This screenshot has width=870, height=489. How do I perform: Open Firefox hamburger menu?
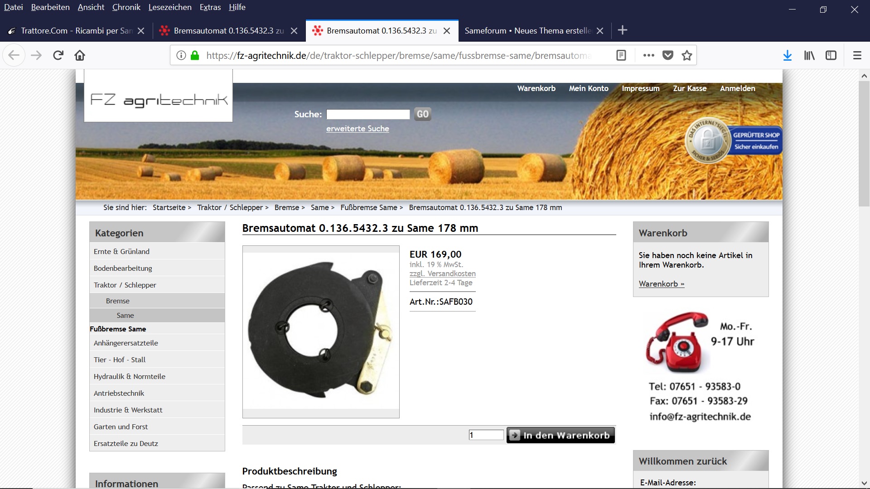point(857,55)
